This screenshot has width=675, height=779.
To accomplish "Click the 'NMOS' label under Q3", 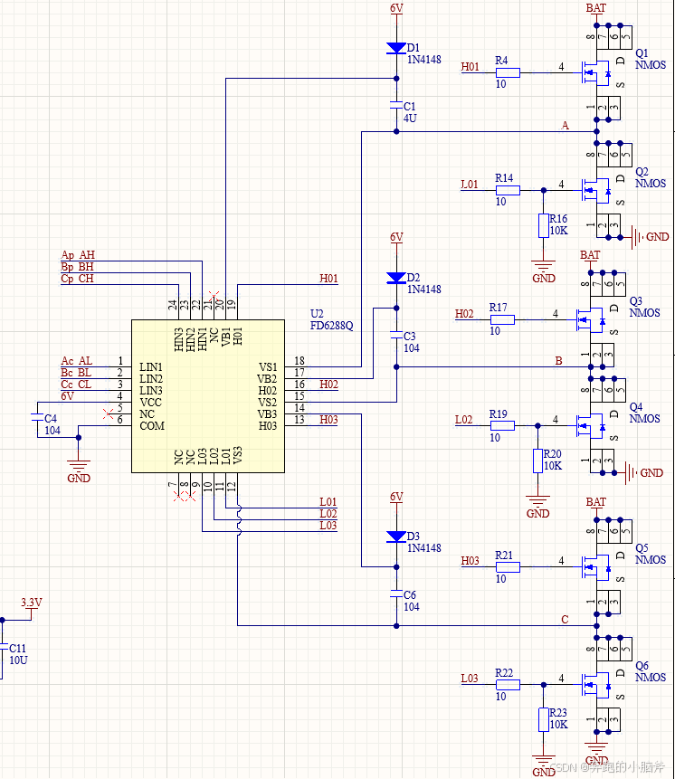I will [645, 313].
